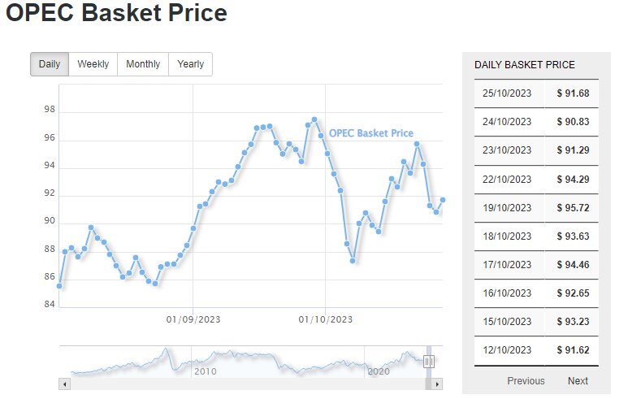The width and height of the screenshot is (628, 399).
Task: Click 2020 marker in navigator timeline
Action: click(x=379, y=371)
